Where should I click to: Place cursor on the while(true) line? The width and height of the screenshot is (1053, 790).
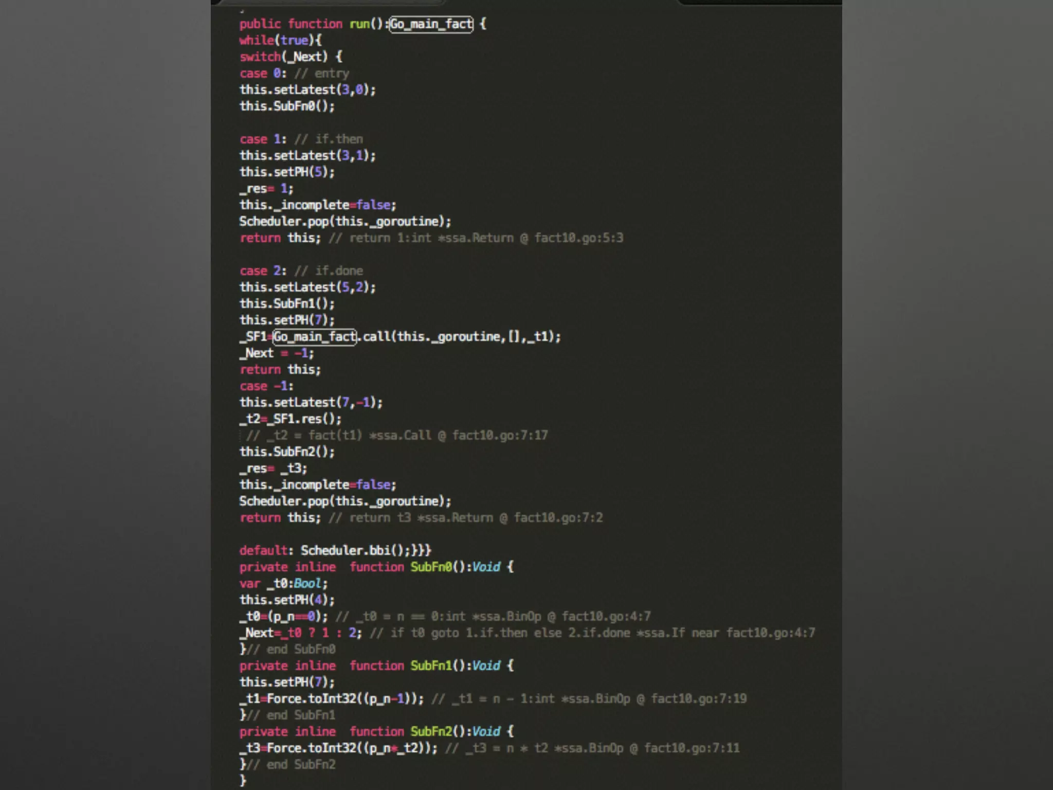pyautogui.click(x=280, y=40)
